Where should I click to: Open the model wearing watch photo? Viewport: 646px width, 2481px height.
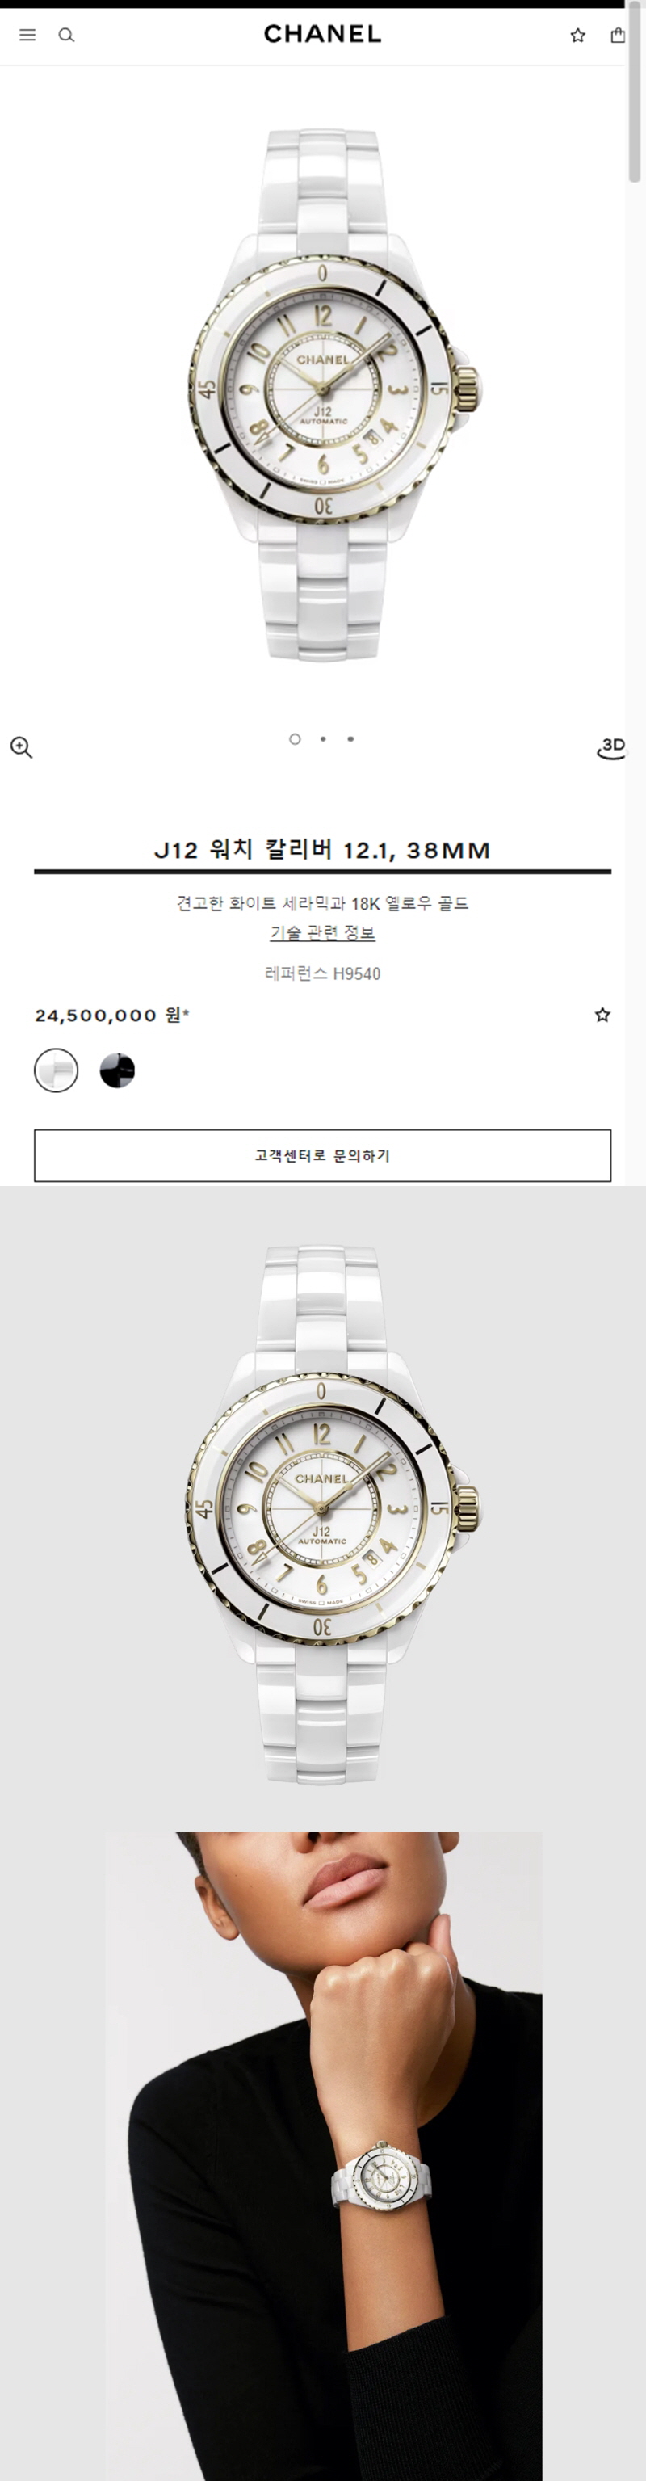(x=324, y=2155)
